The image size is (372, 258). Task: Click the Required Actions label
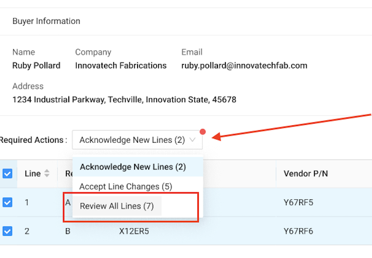point(33,140)
